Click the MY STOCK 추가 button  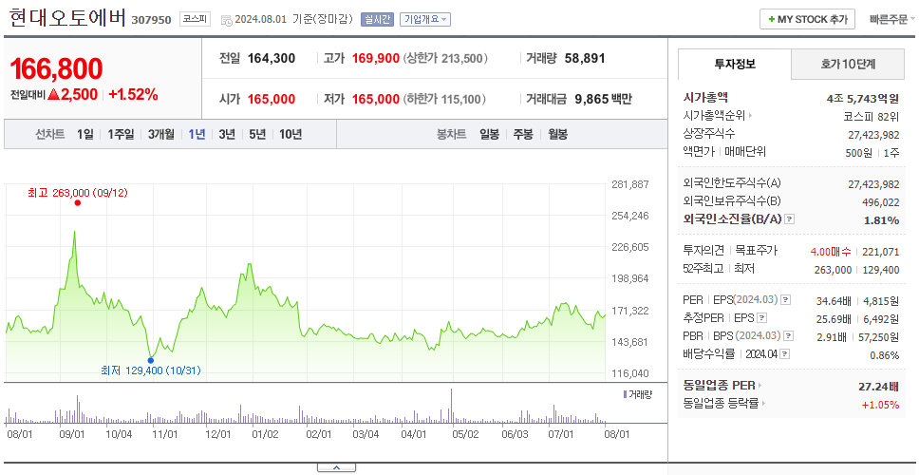pyautogui.click(x=807, y=19)
